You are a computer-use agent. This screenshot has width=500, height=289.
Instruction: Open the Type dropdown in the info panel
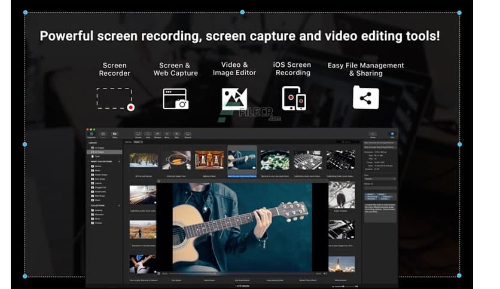380,179
